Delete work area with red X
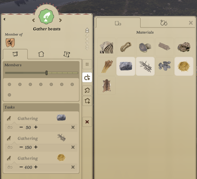 [x=87, y=122]
